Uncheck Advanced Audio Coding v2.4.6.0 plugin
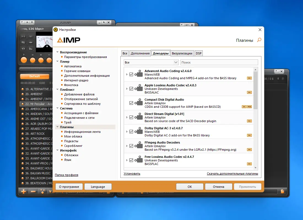303x220 pixels. point(131,75)
